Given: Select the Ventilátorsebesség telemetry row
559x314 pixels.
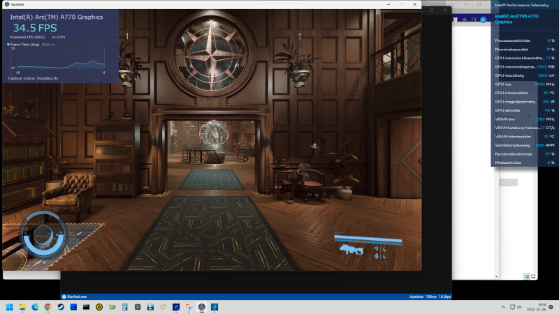Looking at the screenshot, I should click(x=525, y=145).
